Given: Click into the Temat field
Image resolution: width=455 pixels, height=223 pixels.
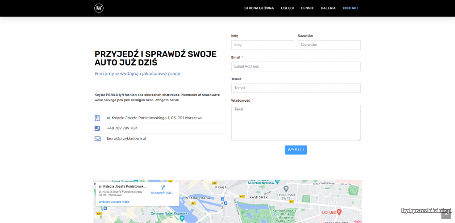Looking at the screenshot, I should pos(296,88).
